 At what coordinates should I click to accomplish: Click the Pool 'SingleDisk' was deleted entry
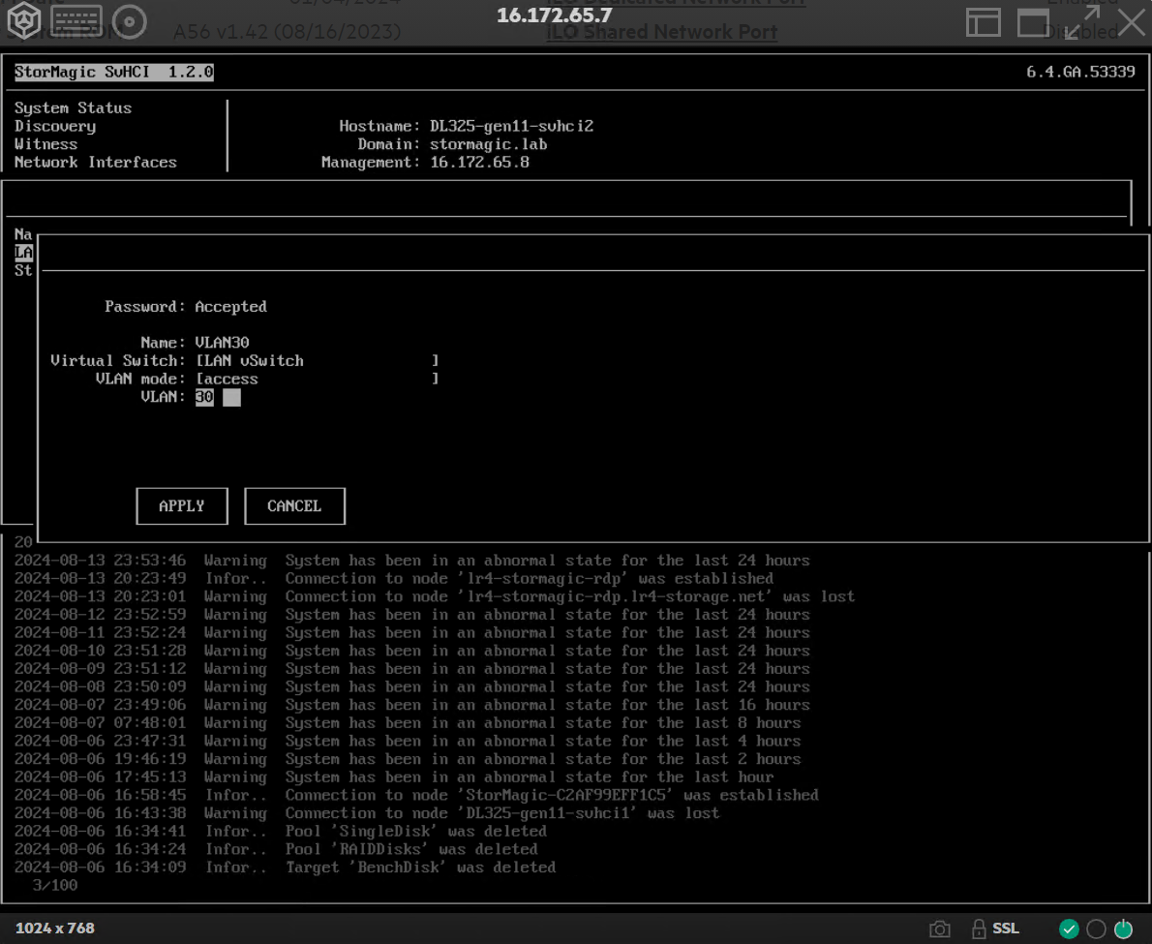[281, 832]
